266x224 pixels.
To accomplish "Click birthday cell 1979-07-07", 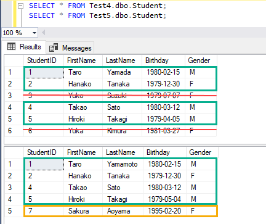I will pyautogui.click(x=163, y=96).
